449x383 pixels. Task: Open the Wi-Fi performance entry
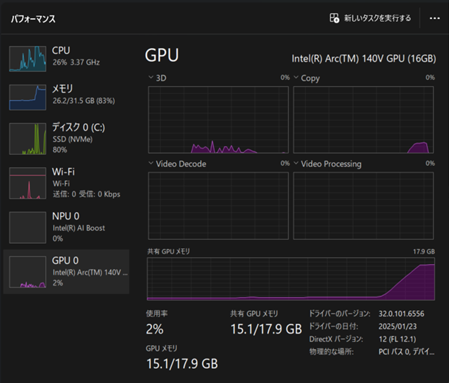66,183
